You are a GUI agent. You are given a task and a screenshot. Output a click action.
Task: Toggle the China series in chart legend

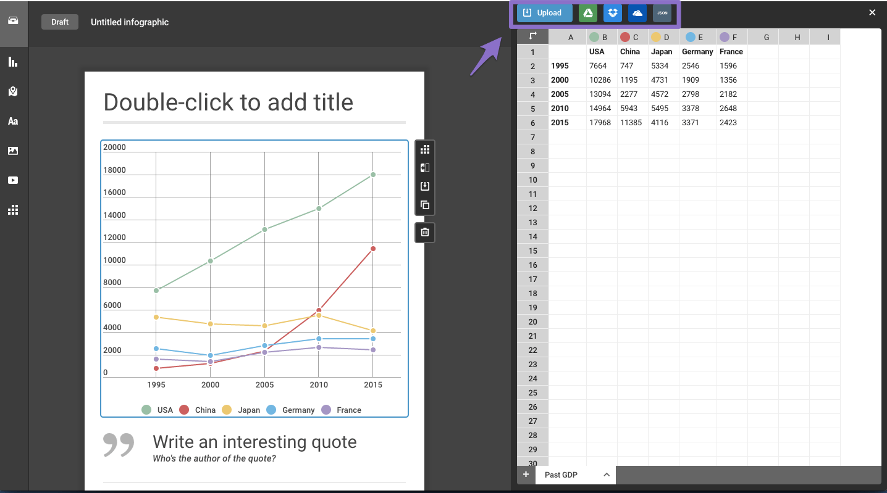click(198, 410)
